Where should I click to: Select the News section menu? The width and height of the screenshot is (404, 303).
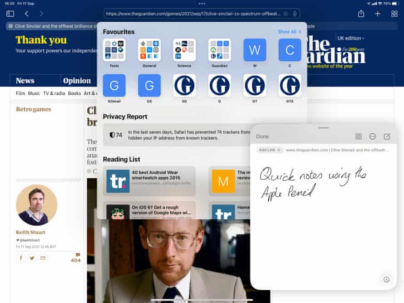tap(25, 81)
